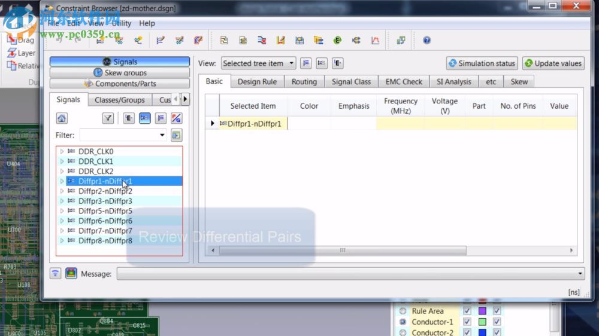Select Diffpr8-nDiffpr8 in the signal tree

(105, 241)
